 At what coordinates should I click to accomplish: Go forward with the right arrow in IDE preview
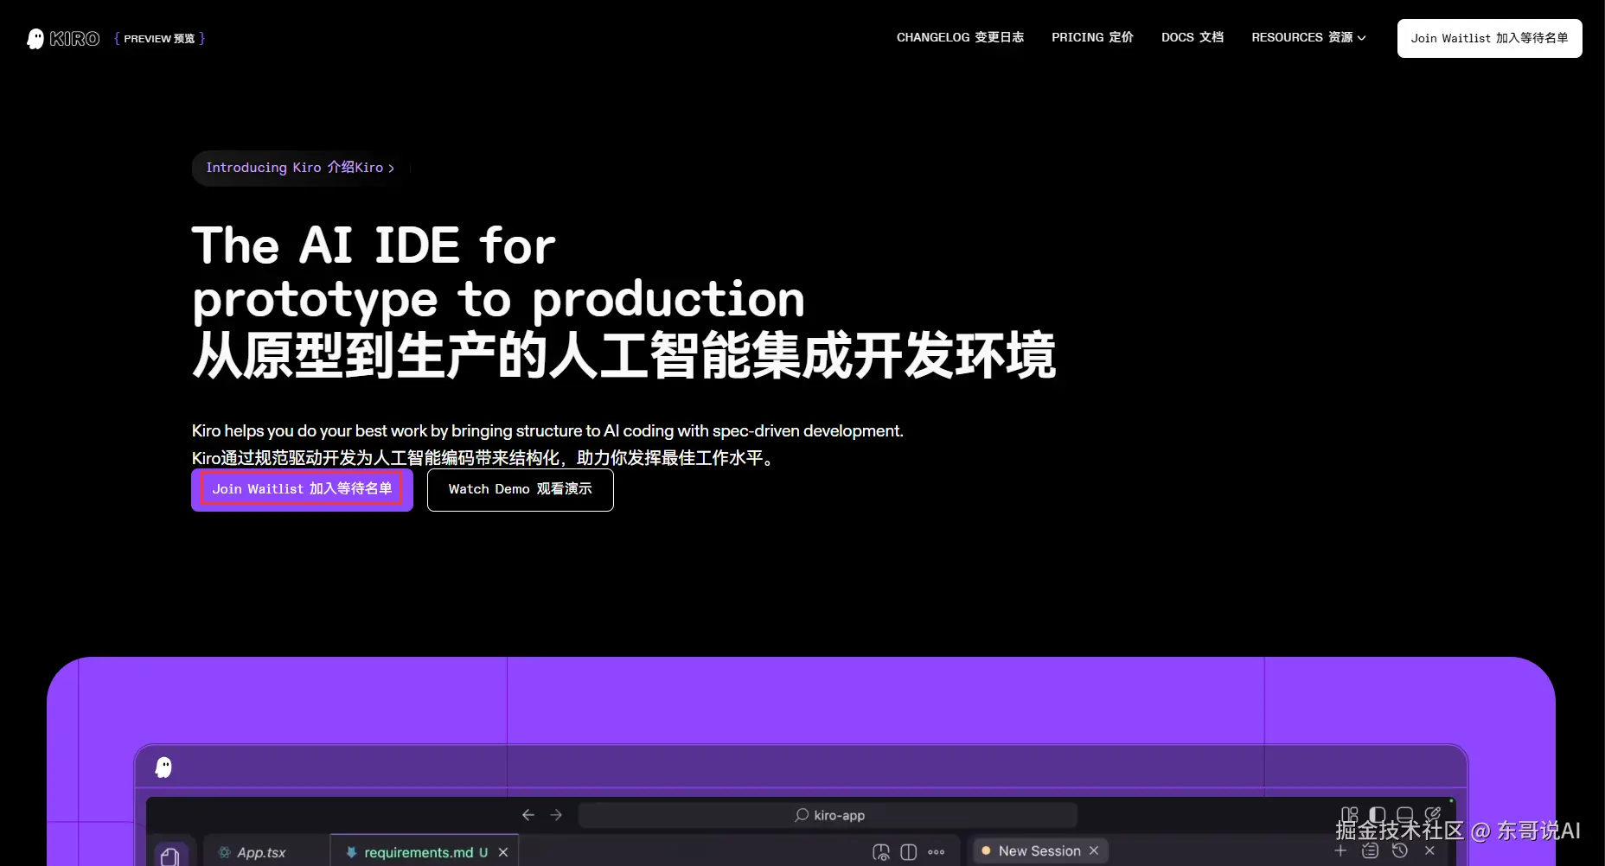pyautogui.click(x=556, y=815)
